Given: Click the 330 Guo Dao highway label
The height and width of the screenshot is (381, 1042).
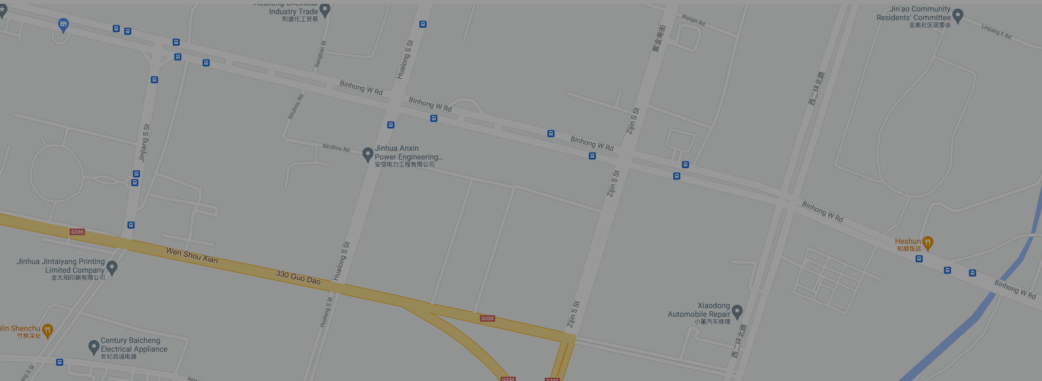Looking at the screenshot, I should pyautogui.click(x=298, y=278).
